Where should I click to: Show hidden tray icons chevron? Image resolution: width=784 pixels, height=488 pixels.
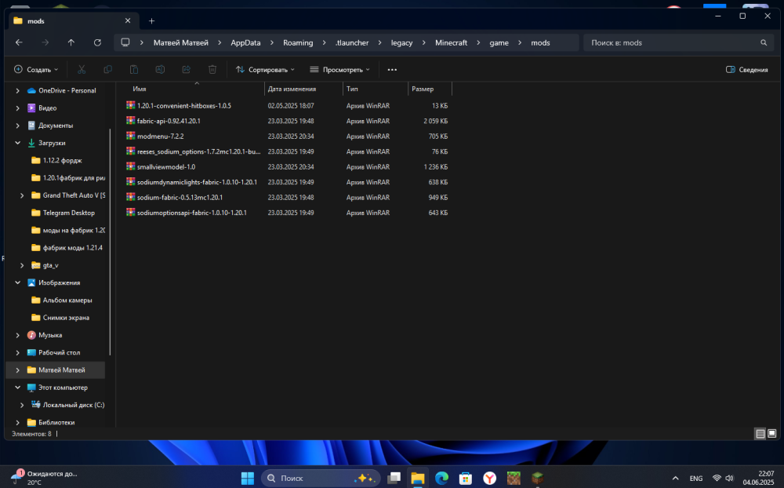pyautogui.click(x=676, y=478)
